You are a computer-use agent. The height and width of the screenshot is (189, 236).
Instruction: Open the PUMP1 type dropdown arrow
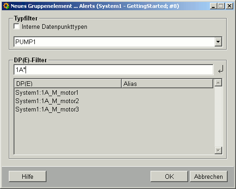tap(218, 42)
